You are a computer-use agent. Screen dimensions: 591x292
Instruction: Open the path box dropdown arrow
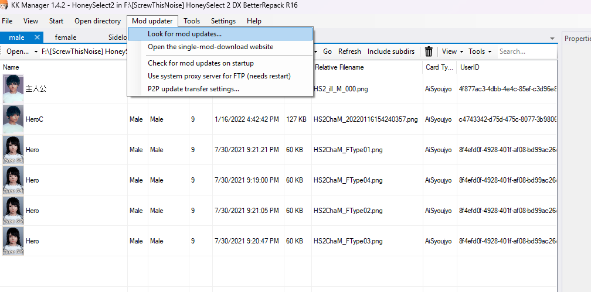coord(315,51)
